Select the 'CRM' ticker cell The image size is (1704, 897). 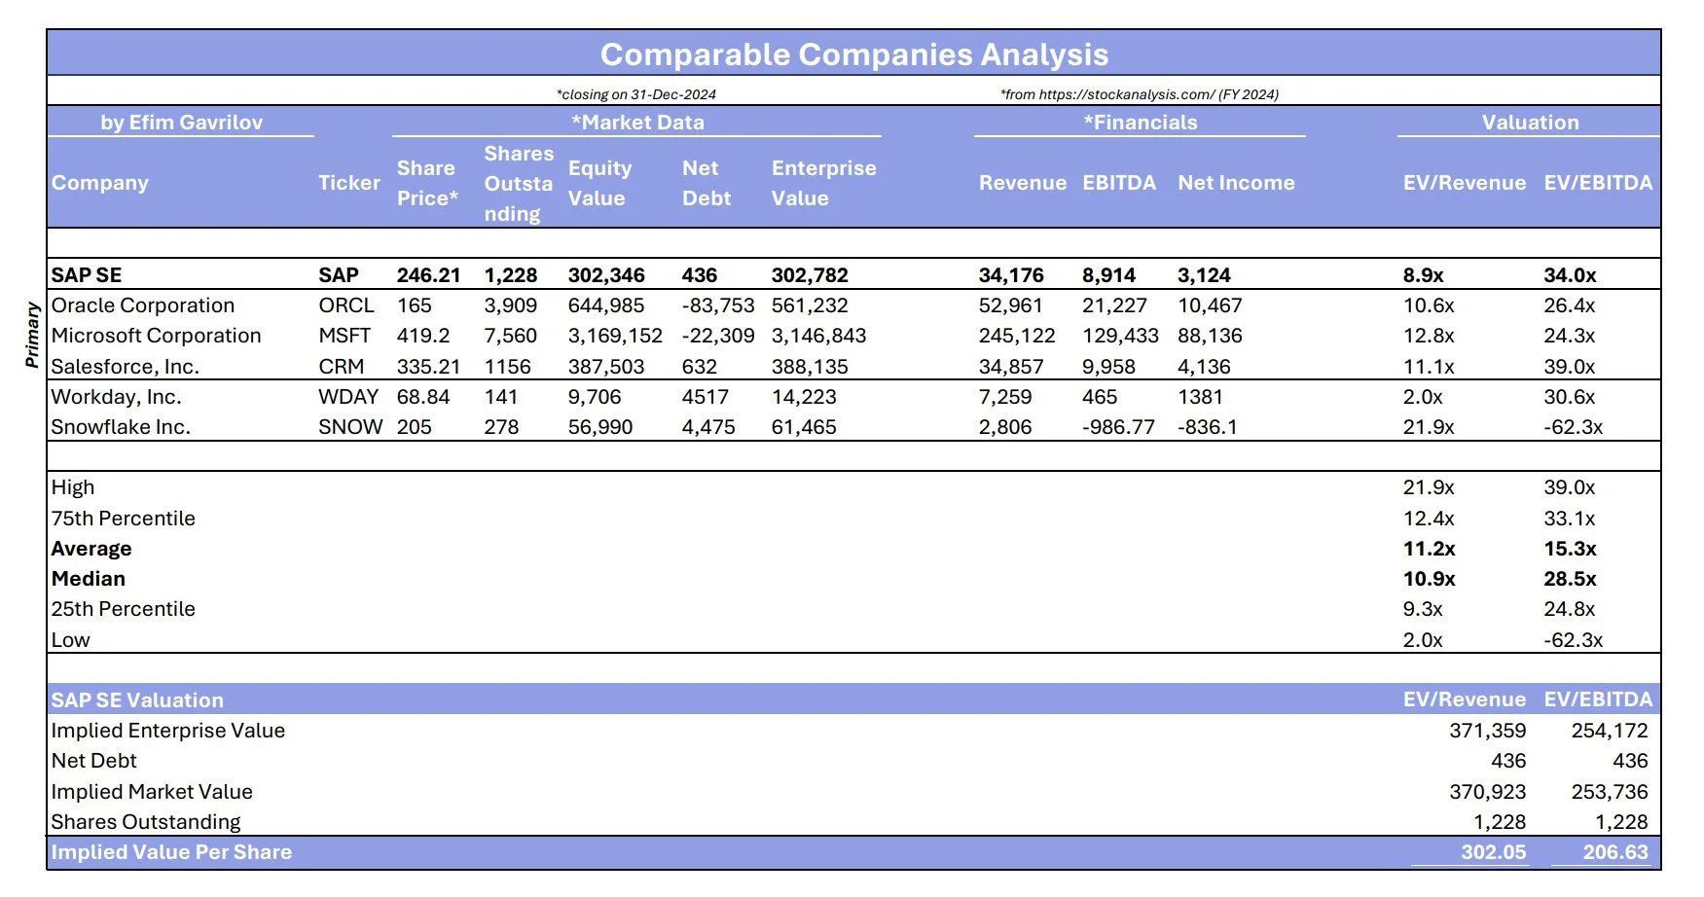(x=342, y=367)
